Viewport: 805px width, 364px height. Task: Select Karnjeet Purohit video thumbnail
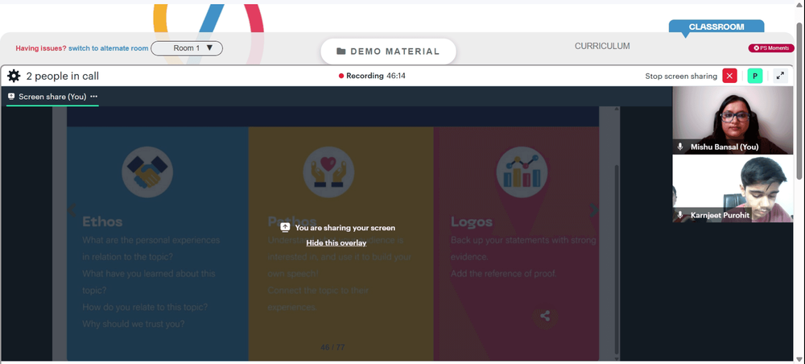[733, 189]
